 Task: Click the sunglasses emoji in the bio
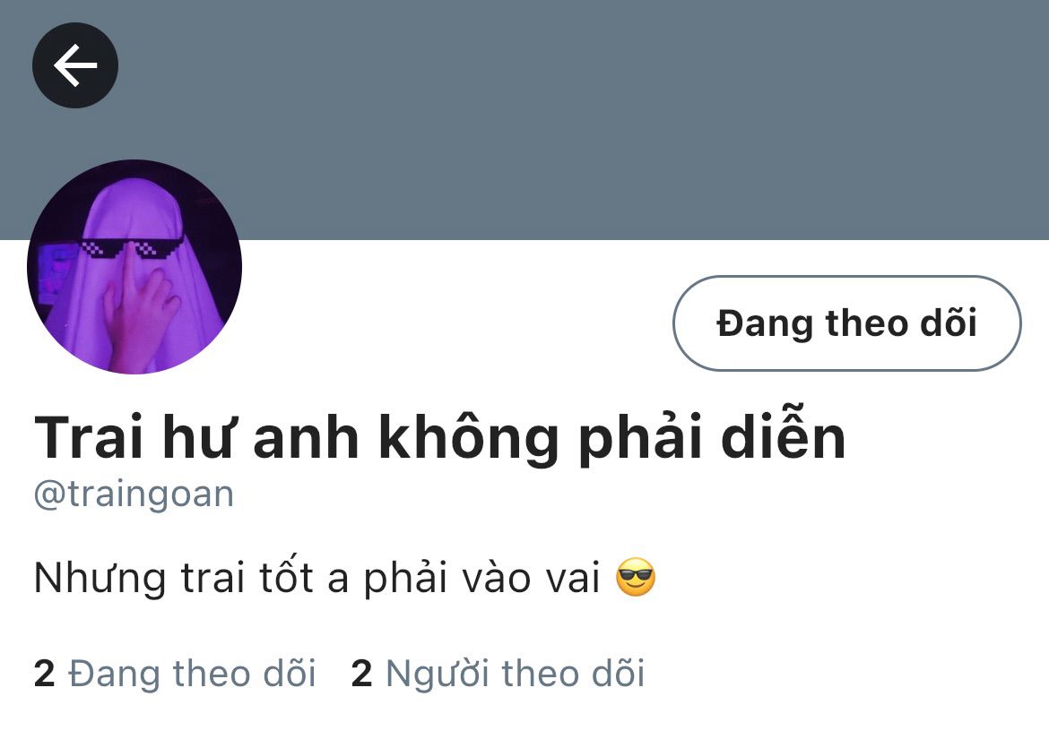tap(636, 577)
